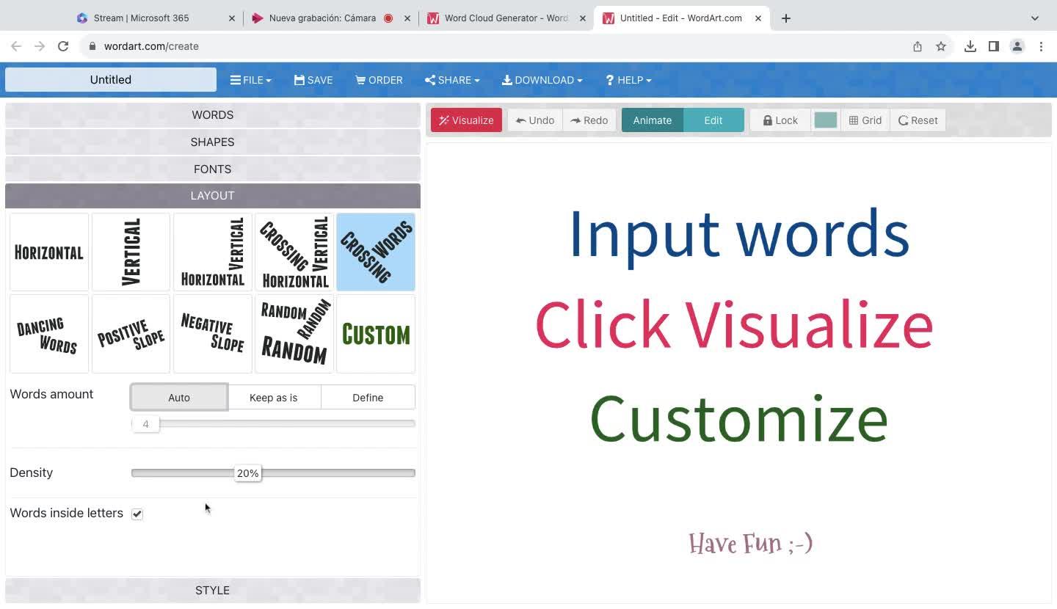The width and height of the screenshot is (1057, 609).
Task: Click the Density slider handle
Action: click(x=248, y=473)
